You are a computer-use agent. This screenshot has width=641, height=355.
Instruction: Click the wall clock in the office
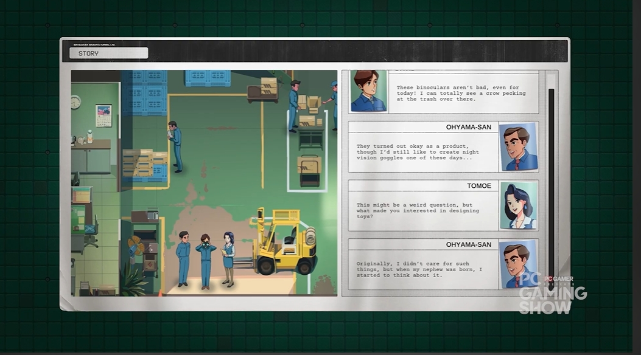pyautogui.click(x=75, y=102)
